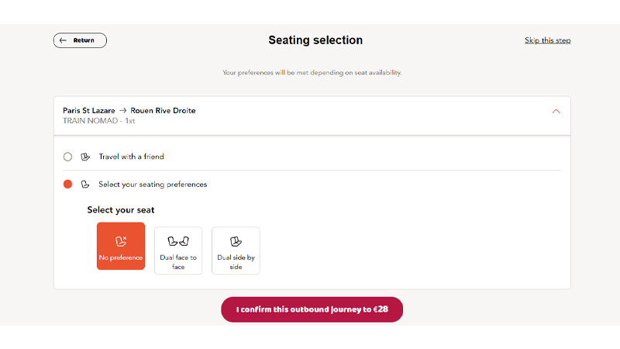Click the seat icon beside seating preferences
The height and width of the screenshot is (349, 620).
click(x=85, y=185)
